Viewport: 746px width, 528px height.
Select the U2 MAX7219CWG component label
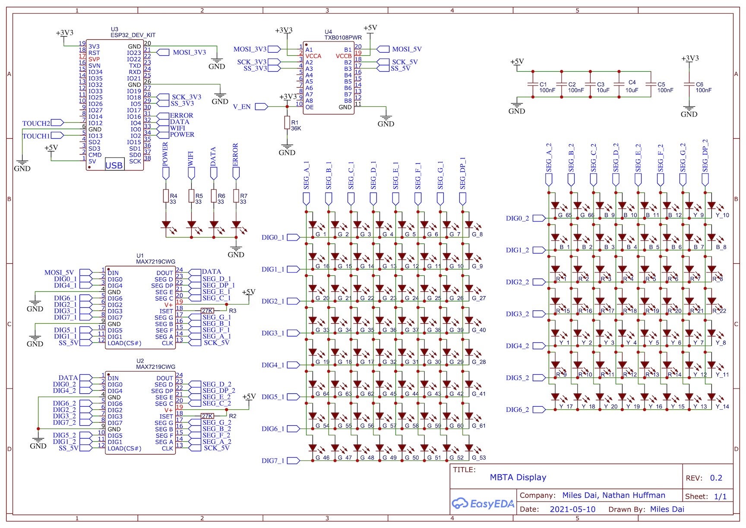pos(156,364)
